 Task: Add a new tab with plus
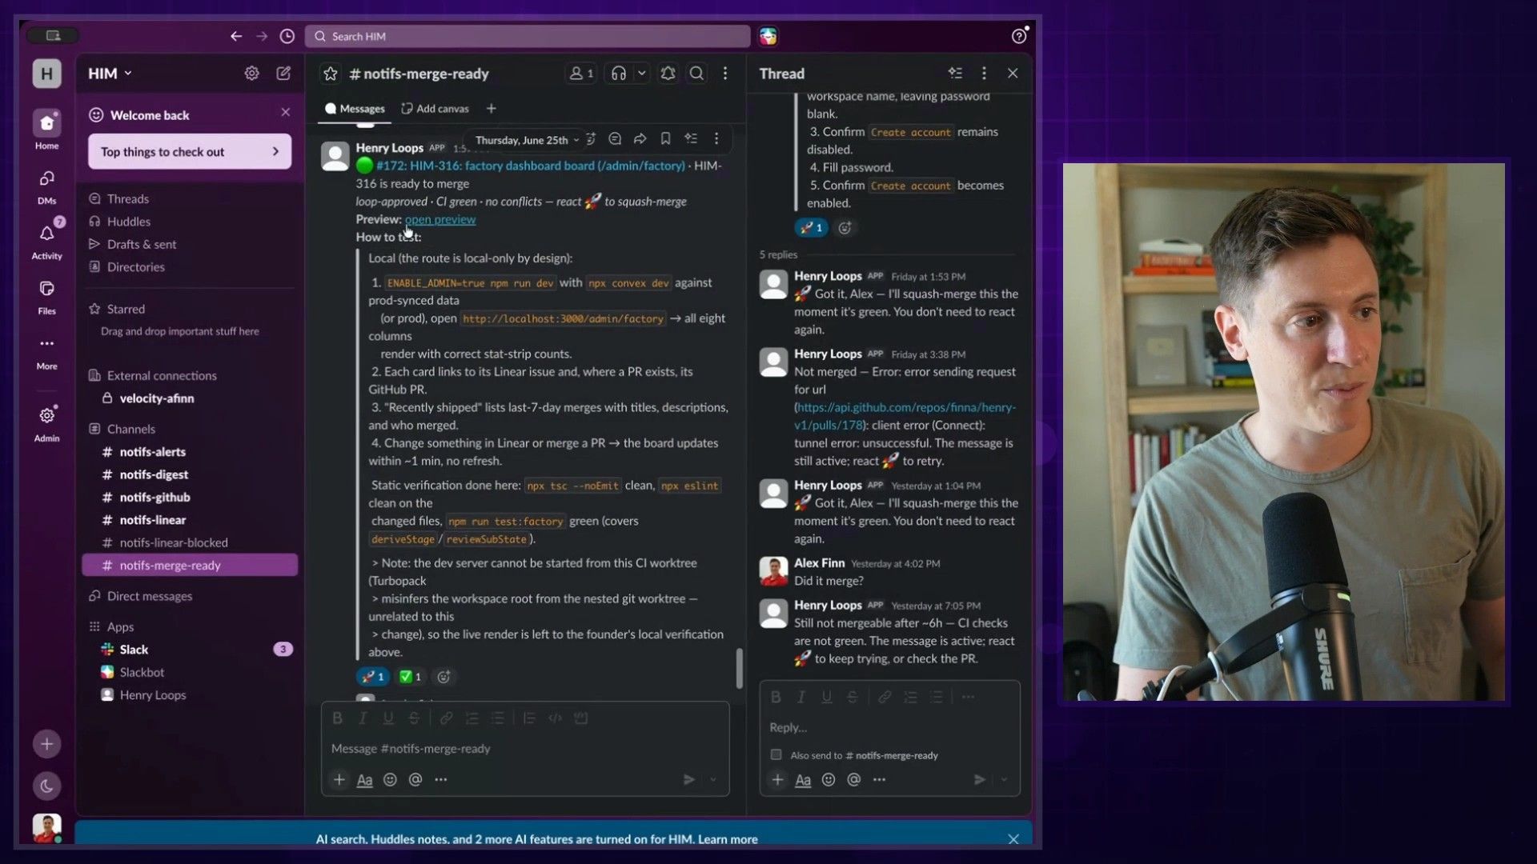point(492,109)
